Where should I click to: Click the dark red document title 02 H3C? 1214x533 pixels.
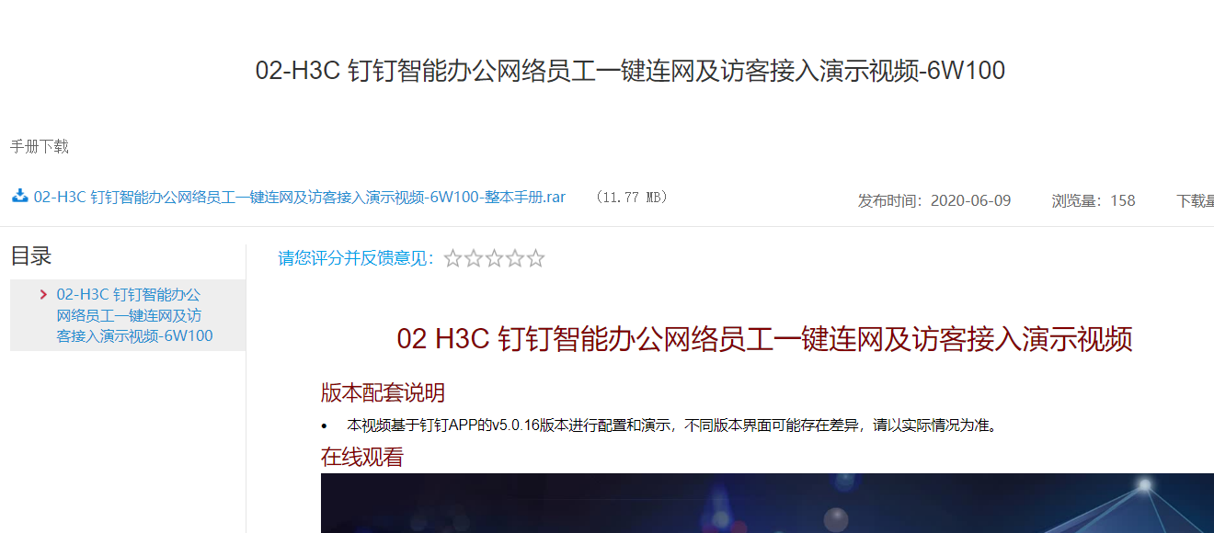(x=764, y=339)
